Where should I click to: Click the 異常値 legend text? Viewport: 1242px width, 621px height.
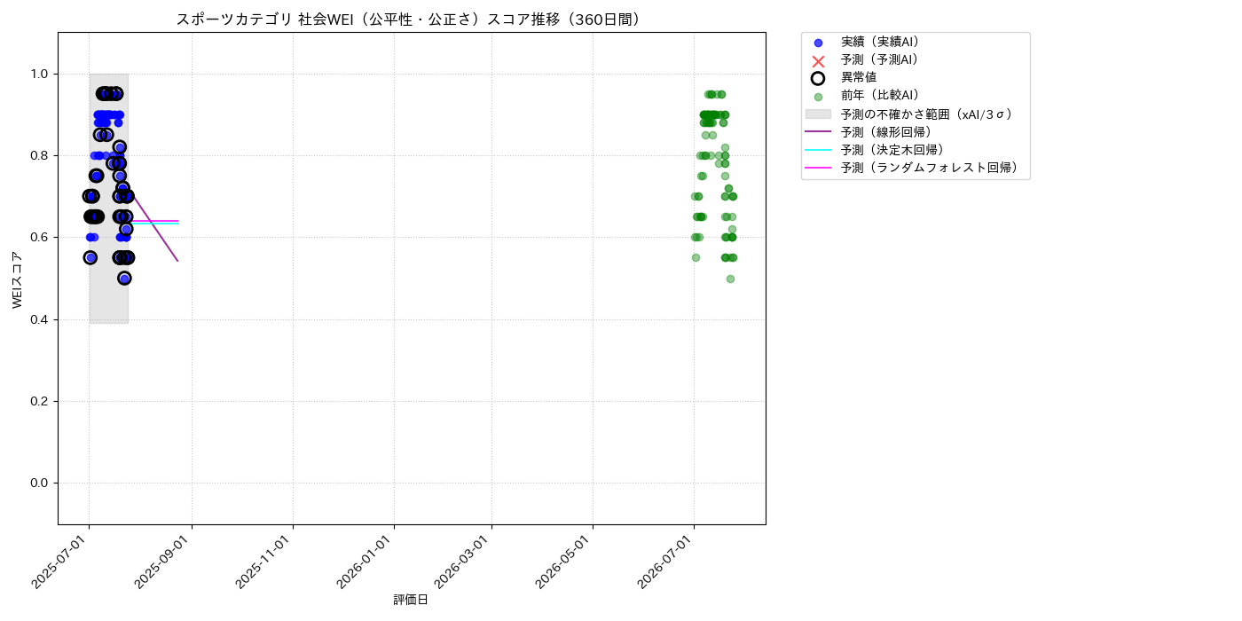859,78
